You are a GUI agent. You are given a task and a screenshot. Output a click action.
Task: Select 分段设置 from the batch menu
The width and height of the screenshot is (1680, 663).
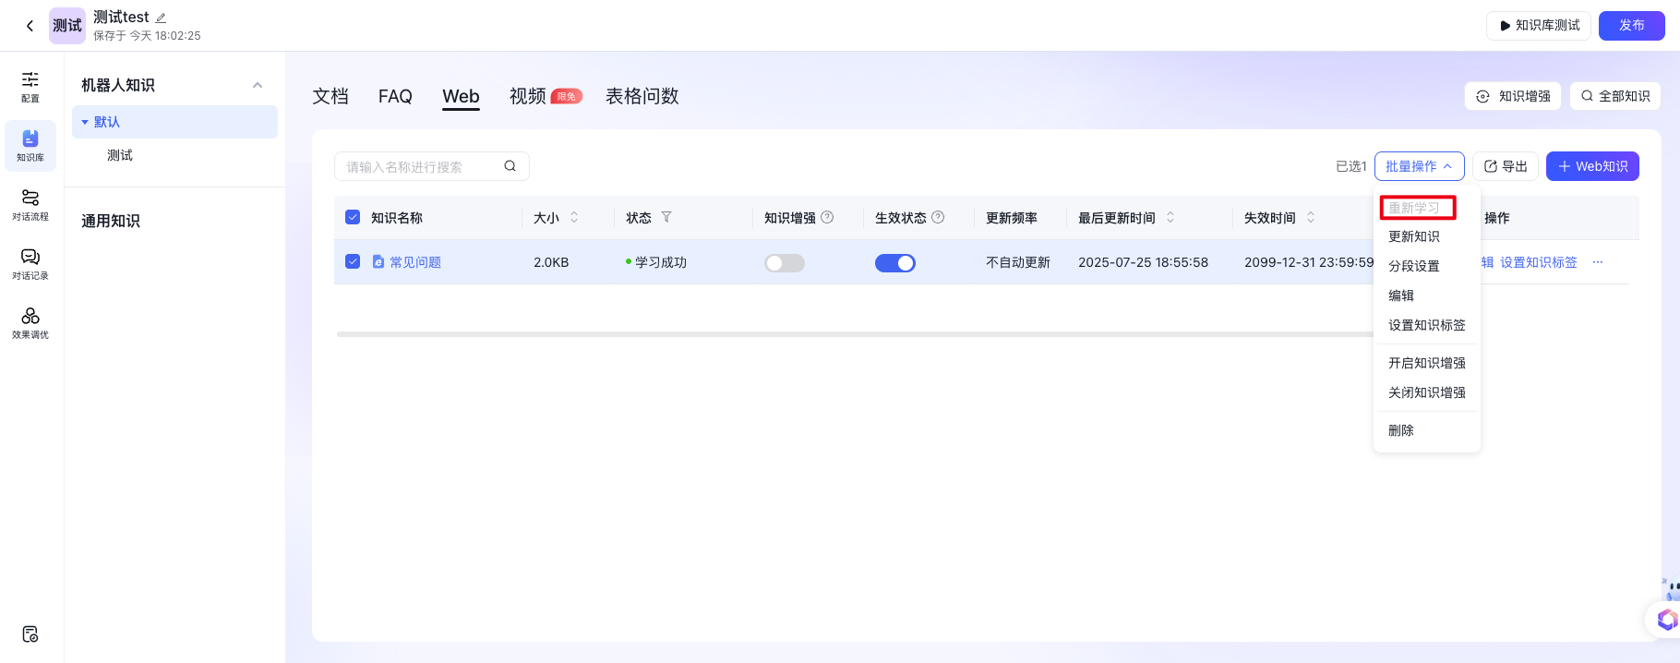[x=1413, y=266]
